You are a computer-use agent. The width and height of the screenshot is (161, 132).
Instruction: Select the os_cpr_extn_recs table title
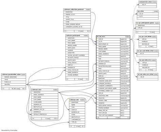point(145,60)
